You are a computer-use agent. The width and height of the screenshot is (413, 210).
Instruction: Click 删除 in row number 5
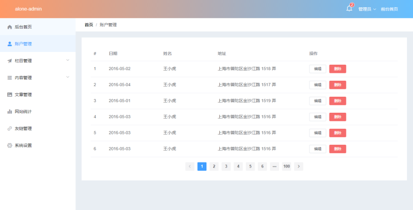(338, 133)
